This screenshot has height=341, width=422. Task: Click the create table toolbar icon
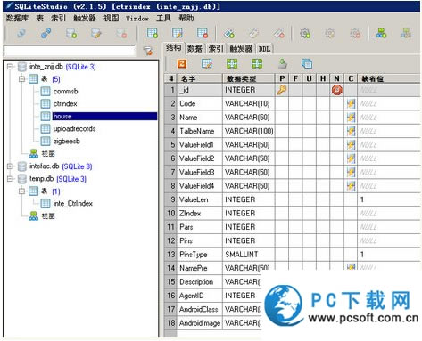[x=153, y=33]
